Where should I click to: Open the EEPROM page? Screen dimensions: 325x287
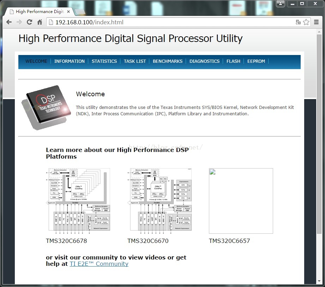(256, 61)
